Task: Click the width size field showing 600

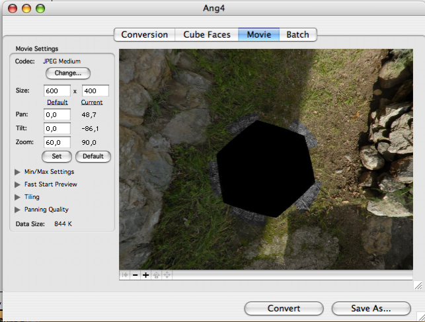Action: 57,91
